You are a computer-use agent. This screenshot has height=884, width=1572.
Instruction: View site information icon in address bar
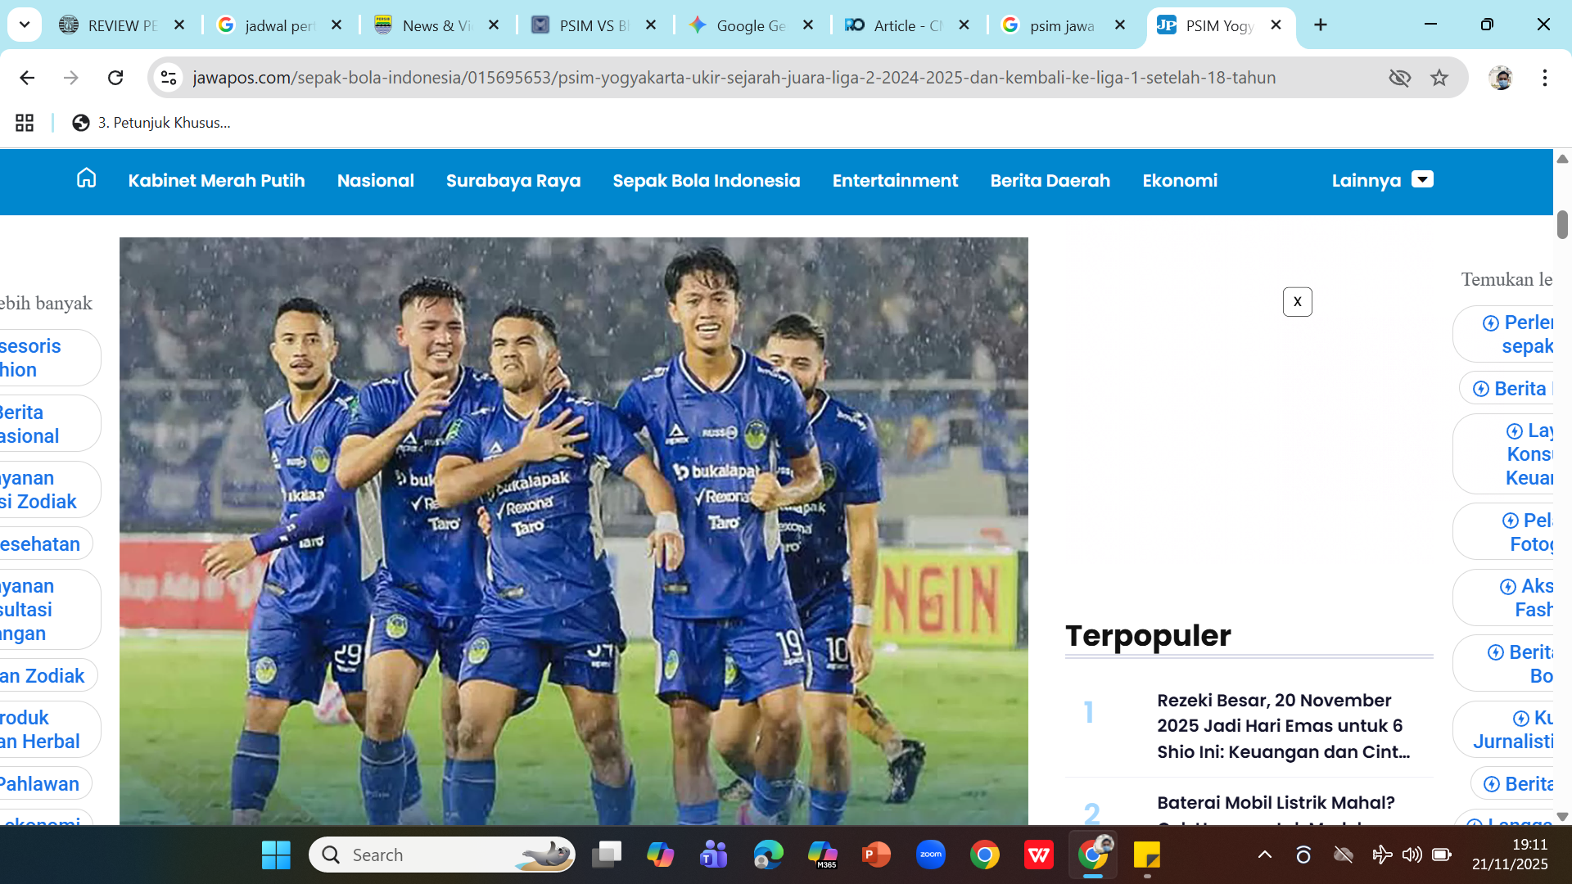pyautogui.click(x=169, y=78)
